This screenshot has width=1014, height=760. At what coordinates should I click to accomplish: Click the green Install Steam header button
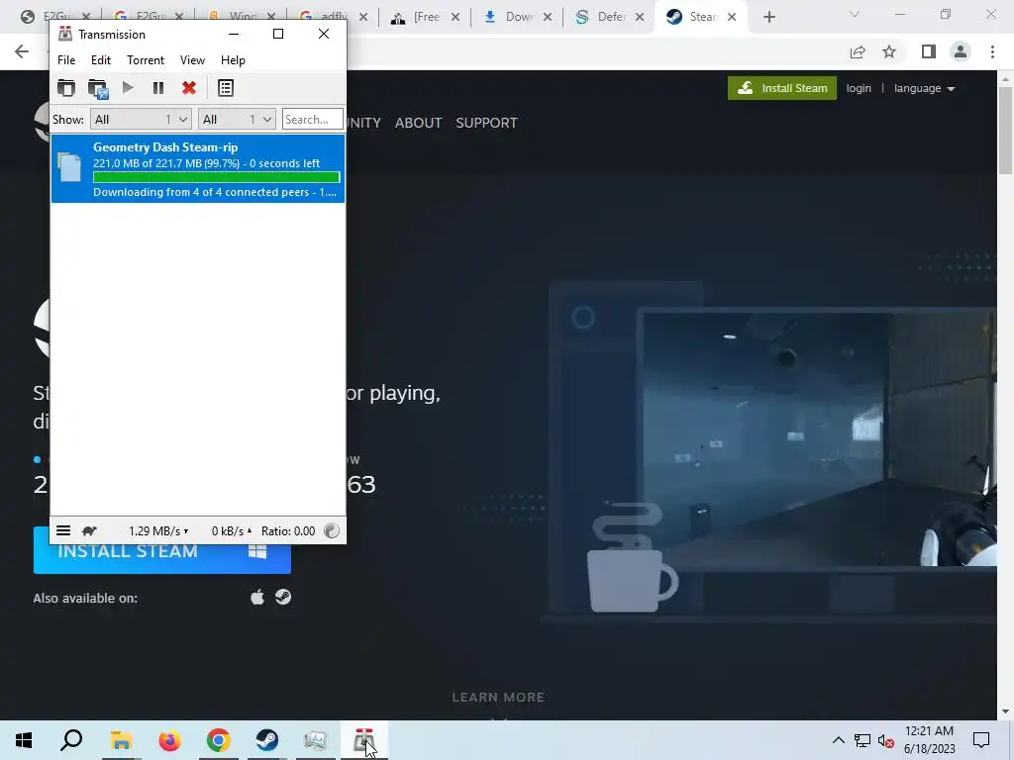pos(782,88)
